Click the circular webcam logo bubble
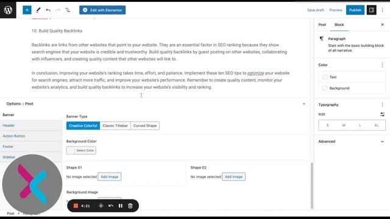Image resolution: width=390 pixels, height=219 pixels. (x=32, y=184)
